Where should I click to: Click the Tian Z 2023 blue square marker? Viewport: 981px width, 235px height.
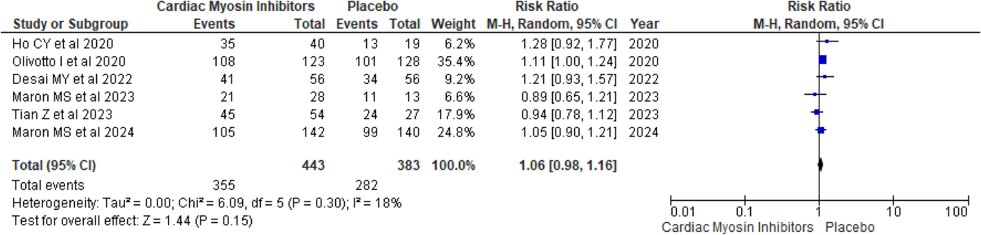pyautogui.click(x=817, y=112)
